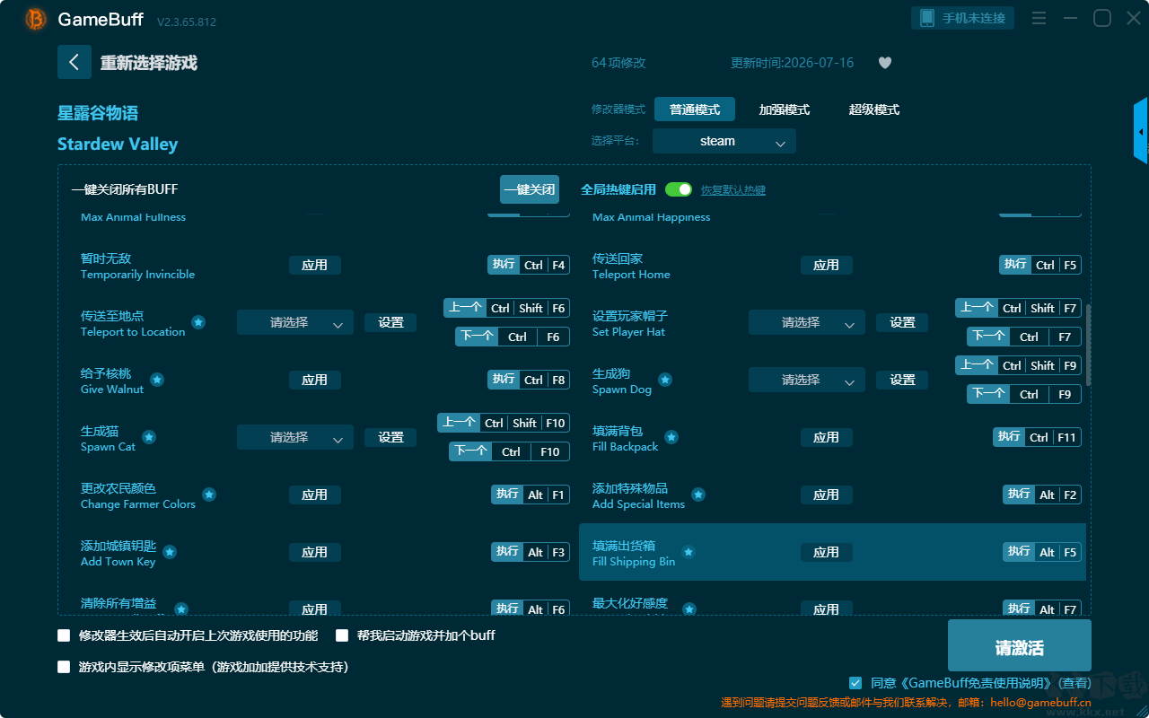Screen dimensions: 1149x718
Task: Select 超级模式 mode tab
Action: (x=874, y=109)
